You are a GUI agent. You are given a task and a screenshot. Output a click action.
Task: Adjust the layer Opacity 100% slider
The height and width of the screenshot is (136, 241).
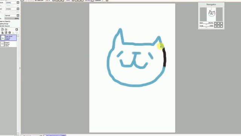(12, 19)
